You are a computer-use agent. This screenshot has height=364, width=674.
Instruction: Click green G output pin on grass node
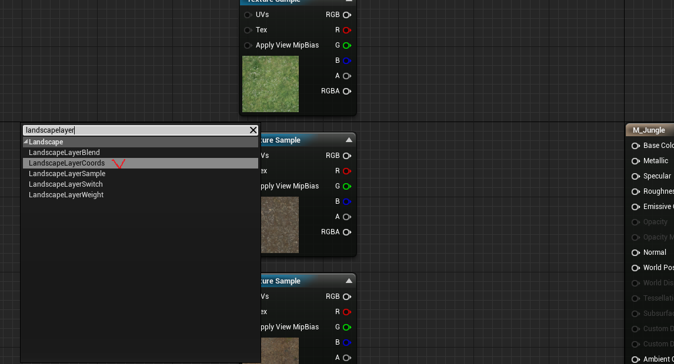(x=347, y=46)
